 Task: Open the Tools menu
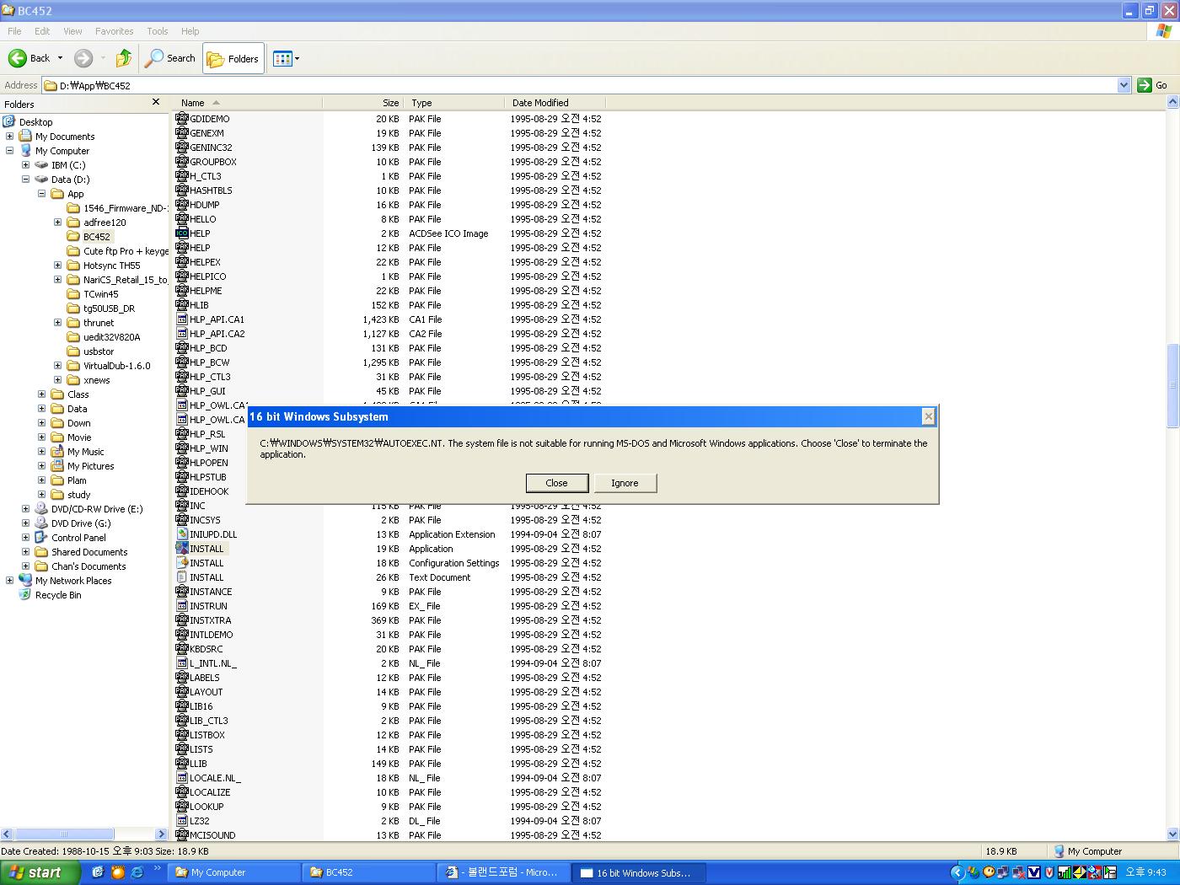[158, 31]
